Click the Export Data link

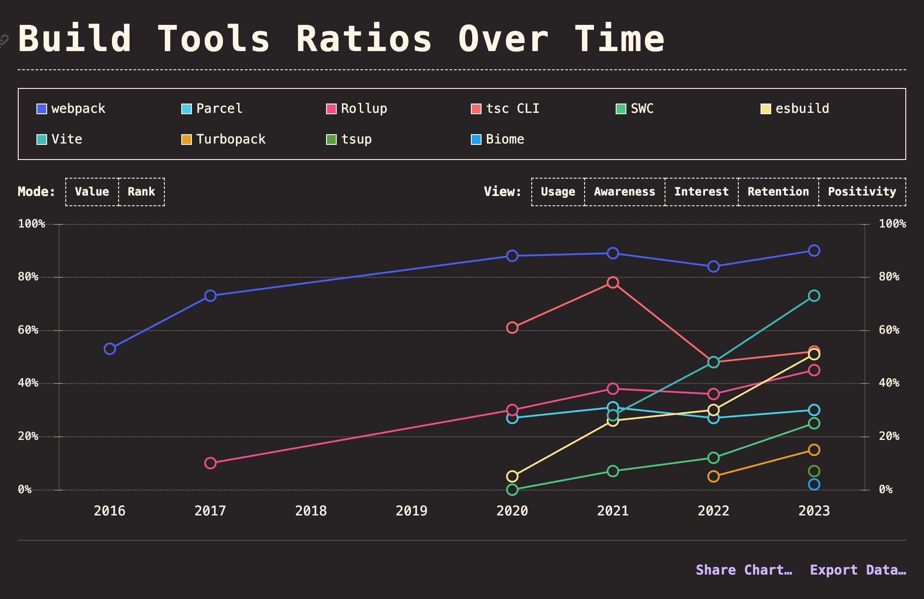858,570
